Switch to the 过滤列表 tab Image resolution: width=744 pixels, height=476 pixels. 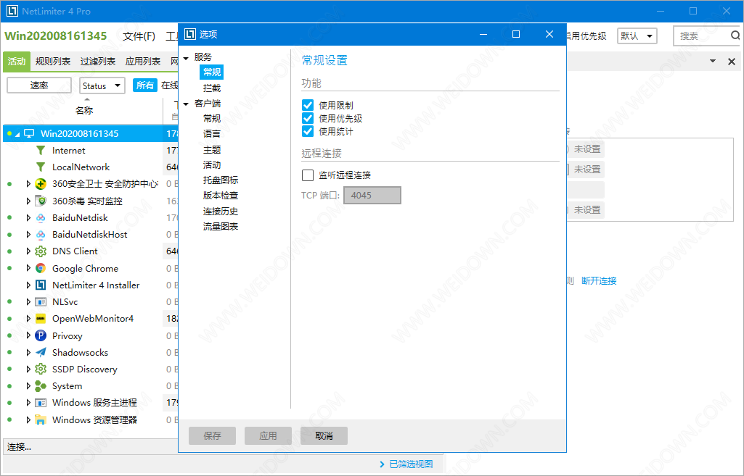98,62
